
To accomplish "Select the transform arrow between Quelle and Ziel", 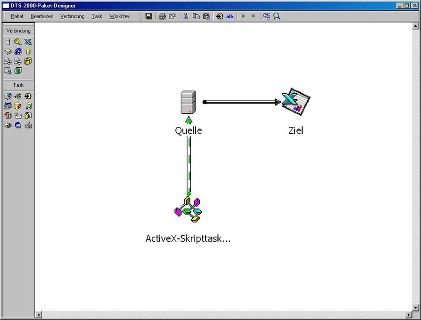I will pos(241,102).
